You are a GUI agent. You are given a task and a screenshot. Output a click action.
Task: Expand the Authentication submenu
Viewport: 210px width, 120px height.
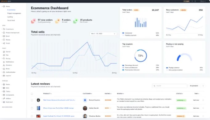coord(2,72)
